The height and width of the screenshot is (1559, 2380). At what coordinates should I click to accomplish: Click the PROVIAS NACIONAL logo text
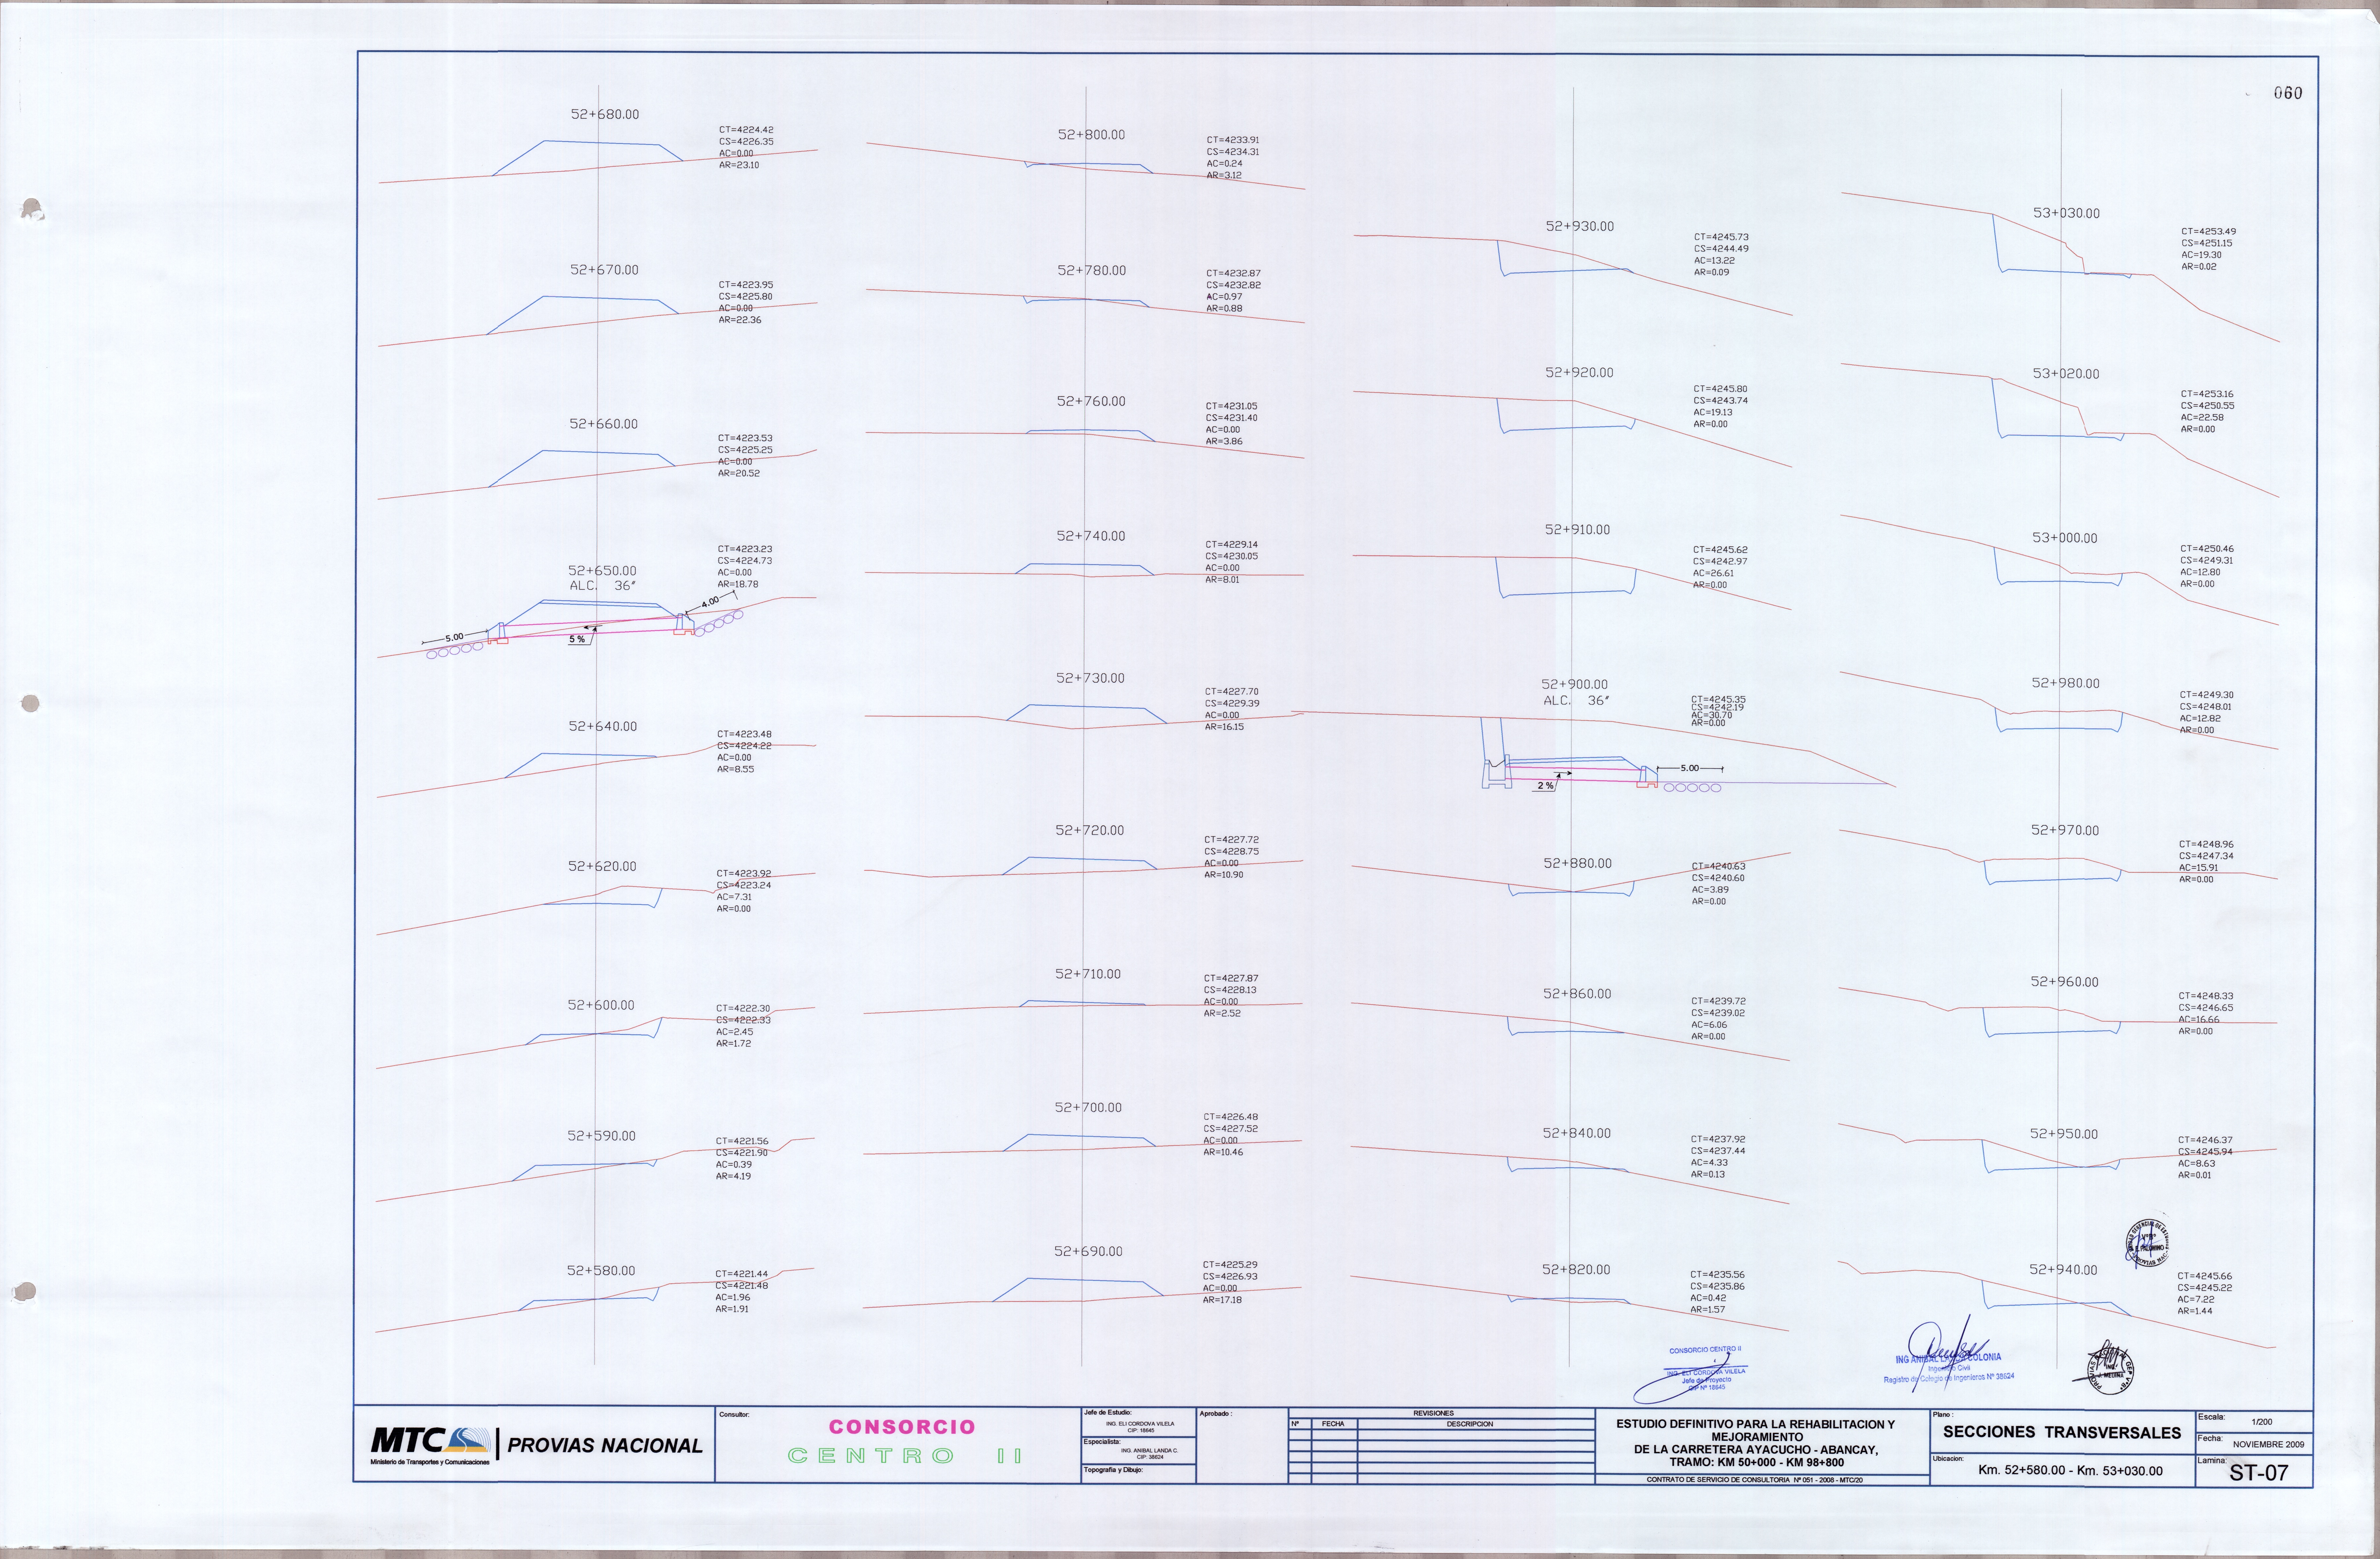(605, 1445)
